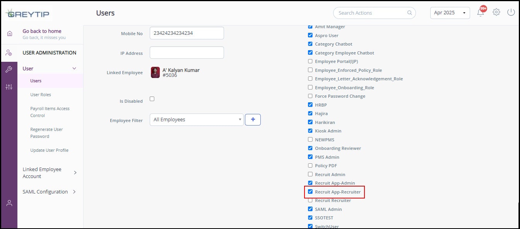Open the sliders settings sidebar icon

tap(9, 87)
